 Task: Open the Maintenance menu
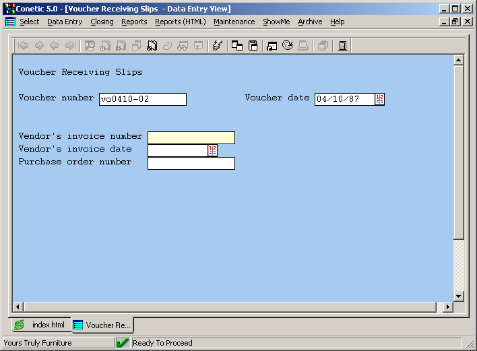pyautogui.click(x=234, y=22)
